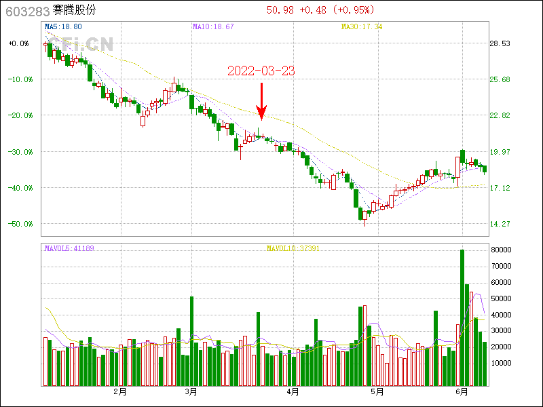Select the MA10:18.67 indicator label
Image resolution: width=543 pixels, height=407 pixels.
[213, 26]
